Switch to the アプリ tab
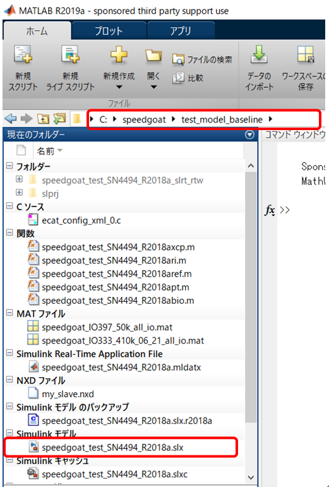 [x=181, y=31]
